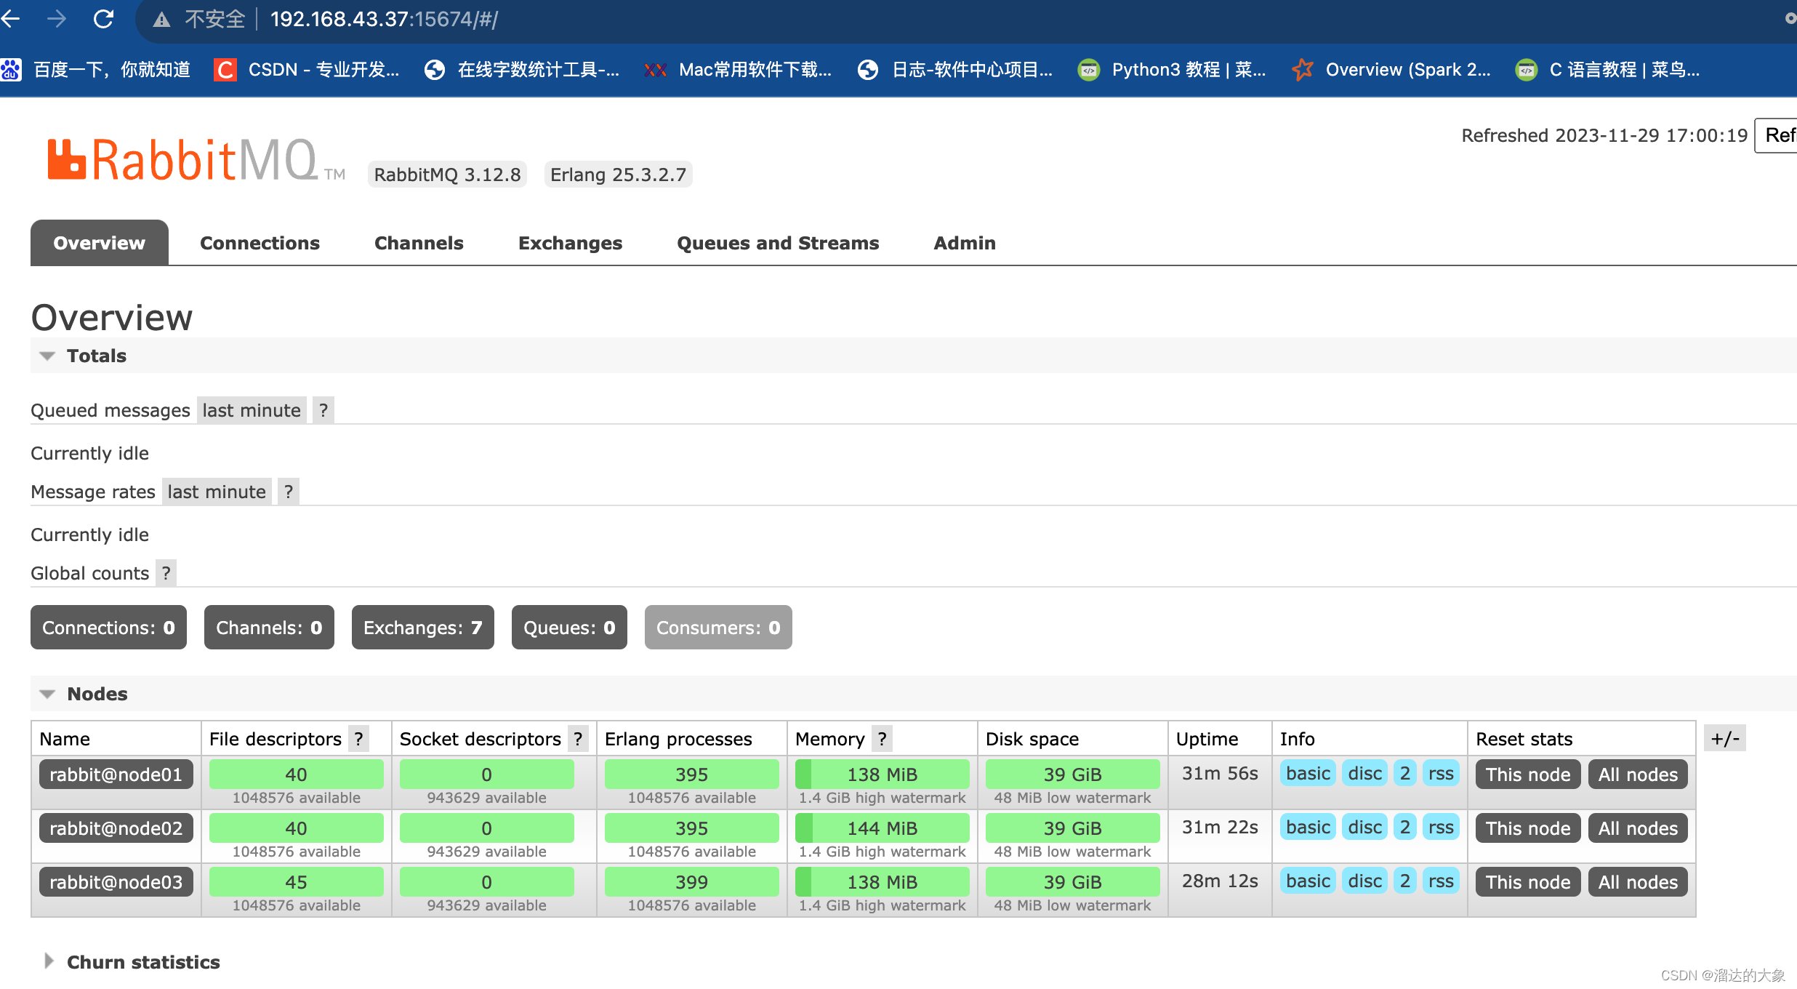Click the RabbitMQ logo
The image size is (1797, 989).
point(196,159)
